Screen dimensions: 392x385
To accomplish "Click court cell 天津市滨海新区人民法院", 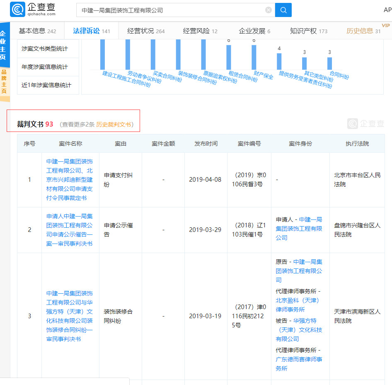I will pos(357,316).
